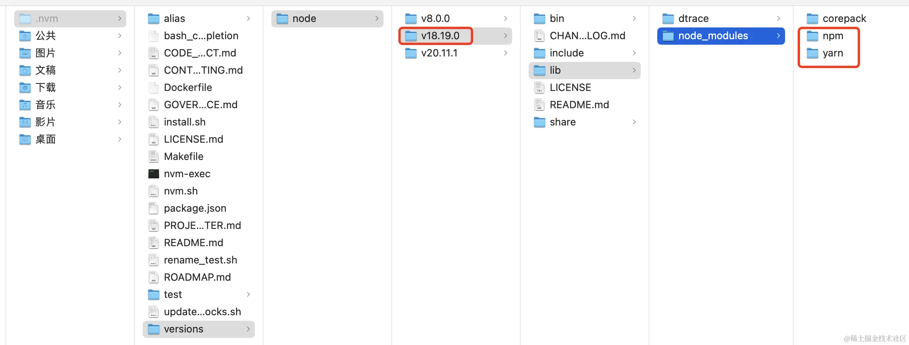Open the npm folder

(832, 36)
